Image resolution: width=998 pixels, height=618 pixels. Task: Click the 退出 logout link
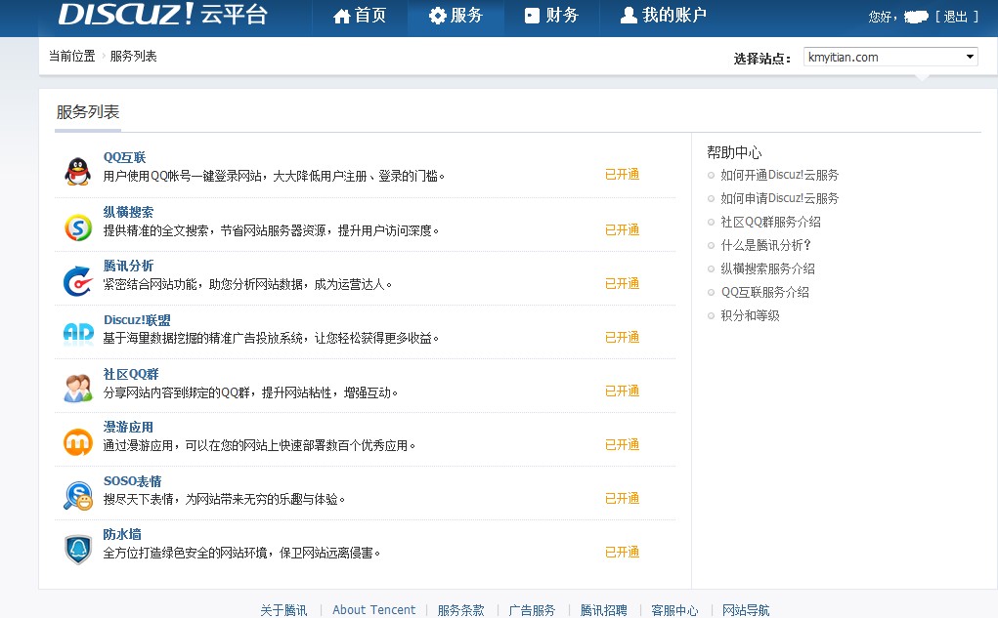955,17
